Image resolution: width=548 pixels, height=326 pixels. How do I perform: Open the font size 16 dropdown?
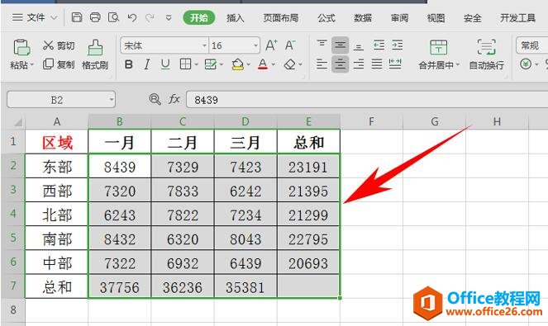click(256, 45)
